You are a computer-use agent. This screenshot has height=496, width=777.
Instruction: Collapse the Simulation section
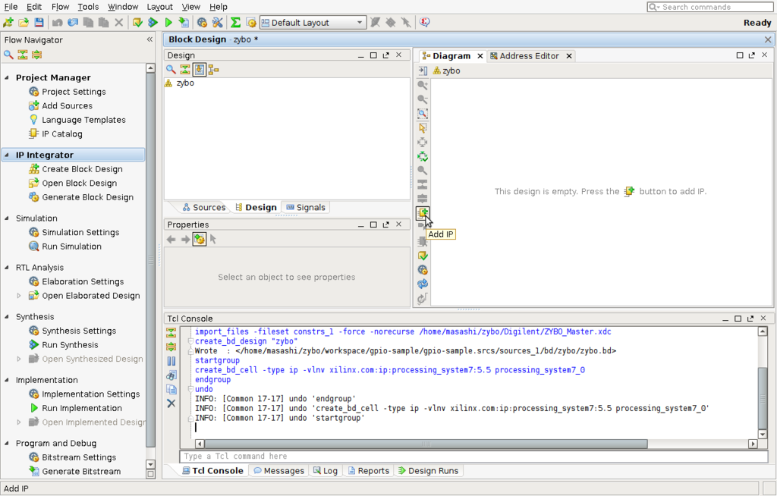pyautogui.click(x=7, y=218)
